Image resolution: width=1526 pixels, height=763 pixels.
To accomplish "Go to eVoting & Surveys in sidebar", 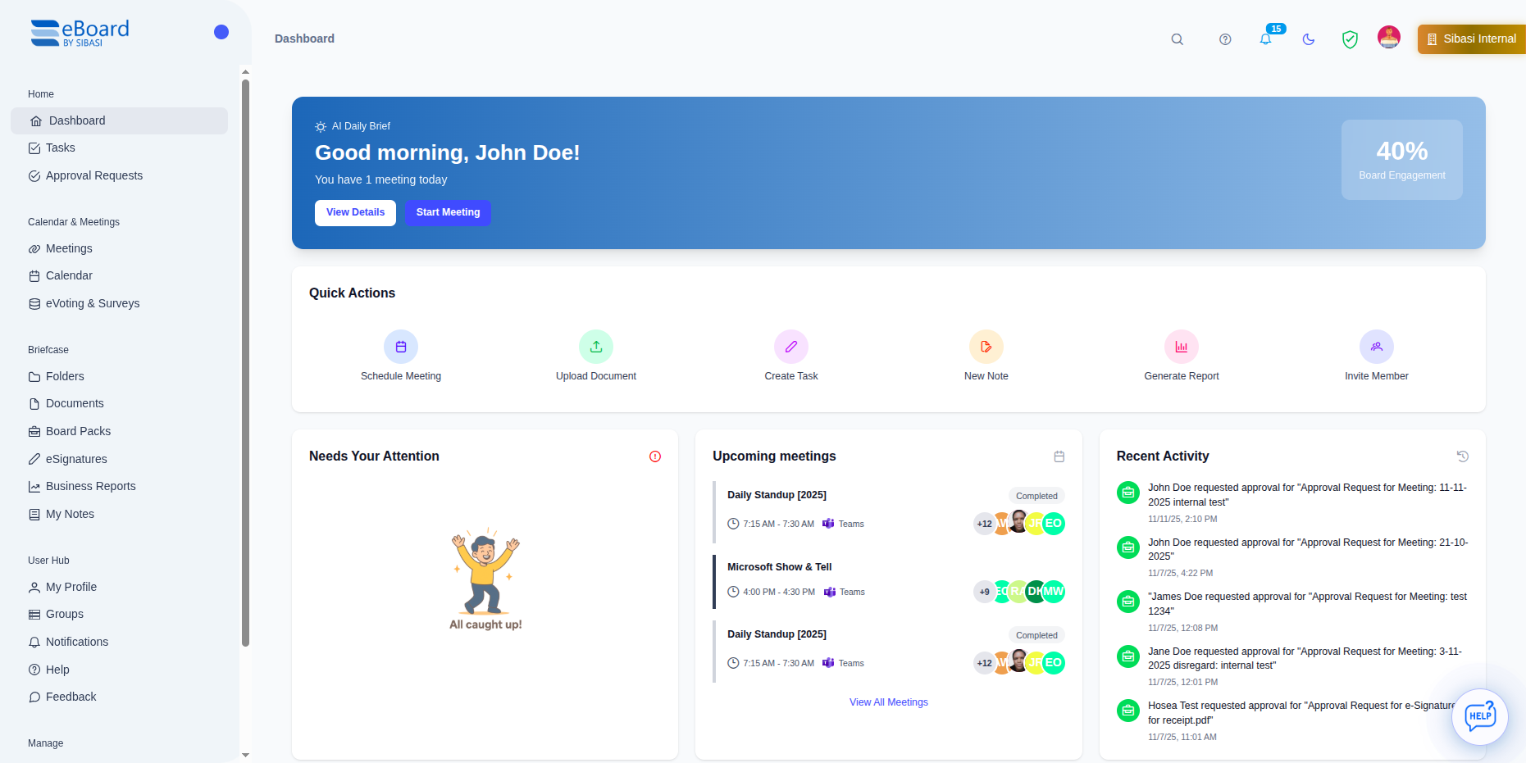I will click(x=93, y=303).
